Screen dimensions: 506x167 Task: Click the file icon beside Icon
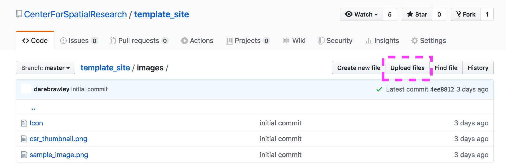click(x=24, y=123)
